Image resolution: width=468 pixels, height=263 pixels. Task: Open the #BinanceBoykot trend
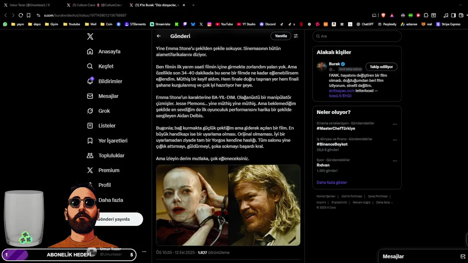tap(332, 144)
